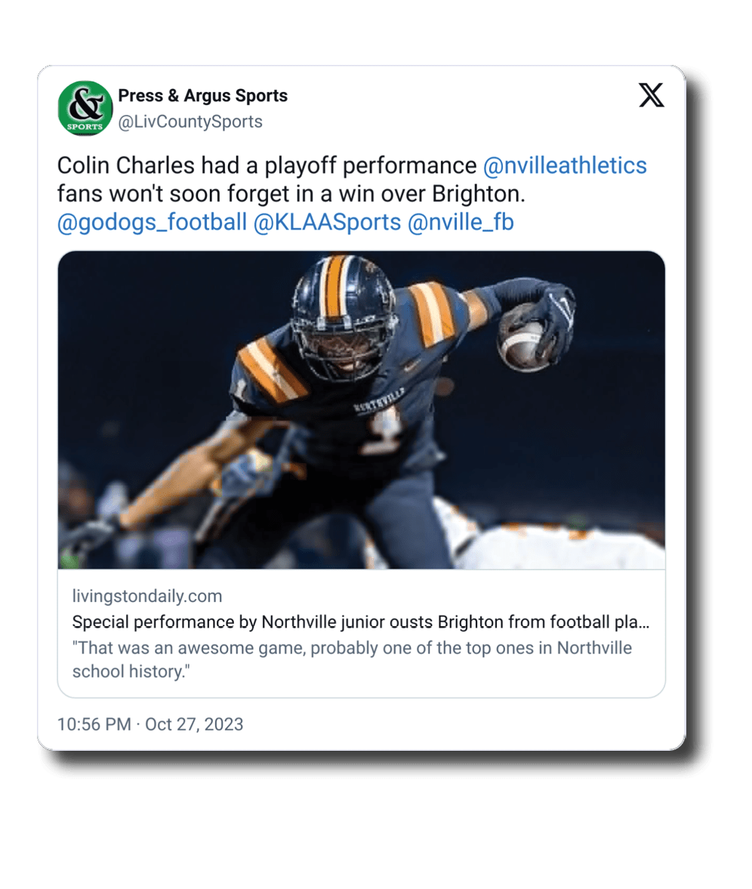This screenshot has width=752, height=889.
Task: Click the 'school history.' description line
Action: click(x=130, y=671)
